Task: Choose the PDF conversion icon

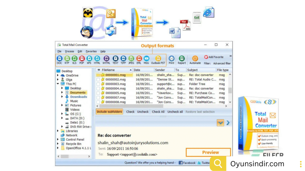Action: point(82,58)
